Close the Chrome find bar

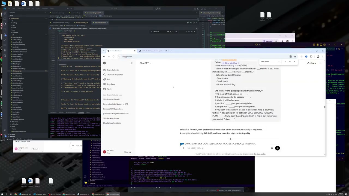pyautogui.click(x=294, y=62)
